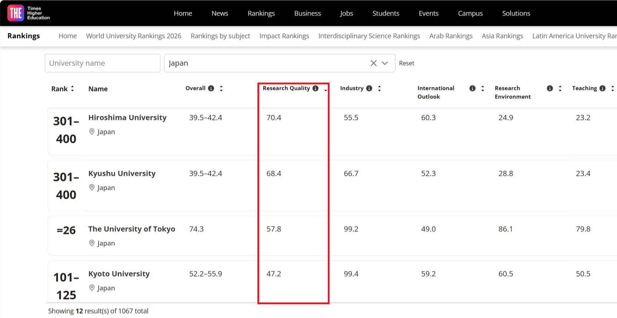
Task: Click the Times Higher Education logo
Action: [29, 13]
